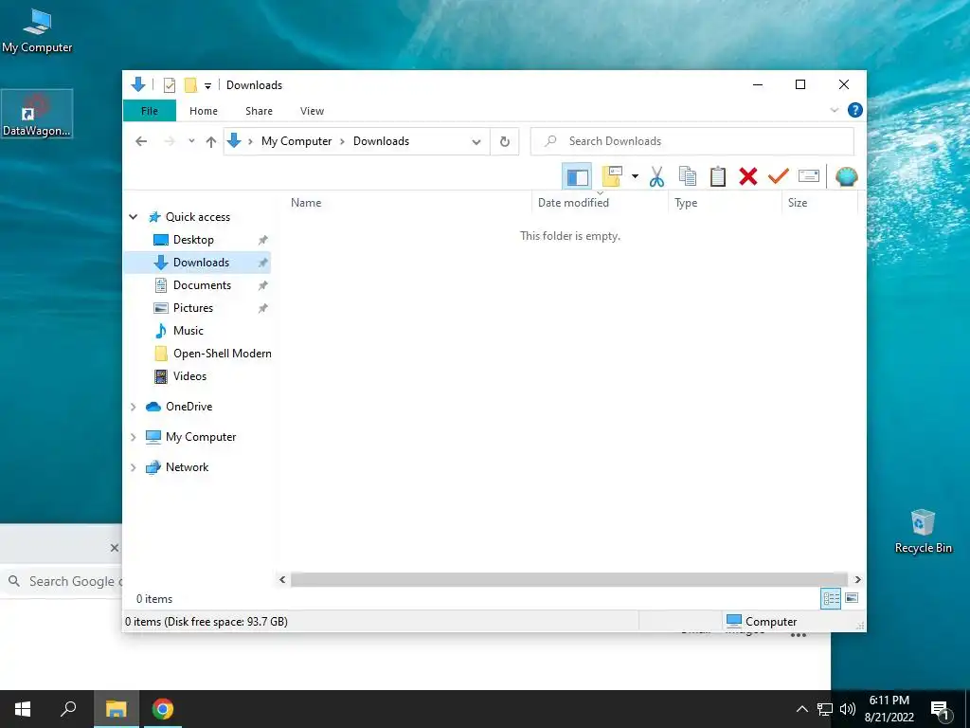
Task: Click My Computer in the address bar
Action: click(296, 141)
